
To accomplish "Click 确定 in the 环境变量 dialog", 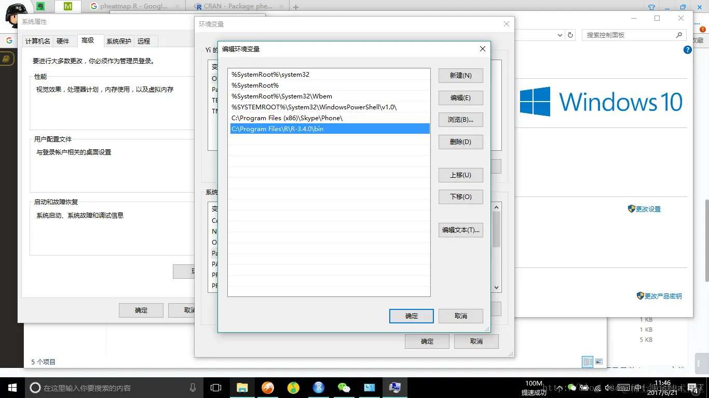I will [x=427, y=342].
